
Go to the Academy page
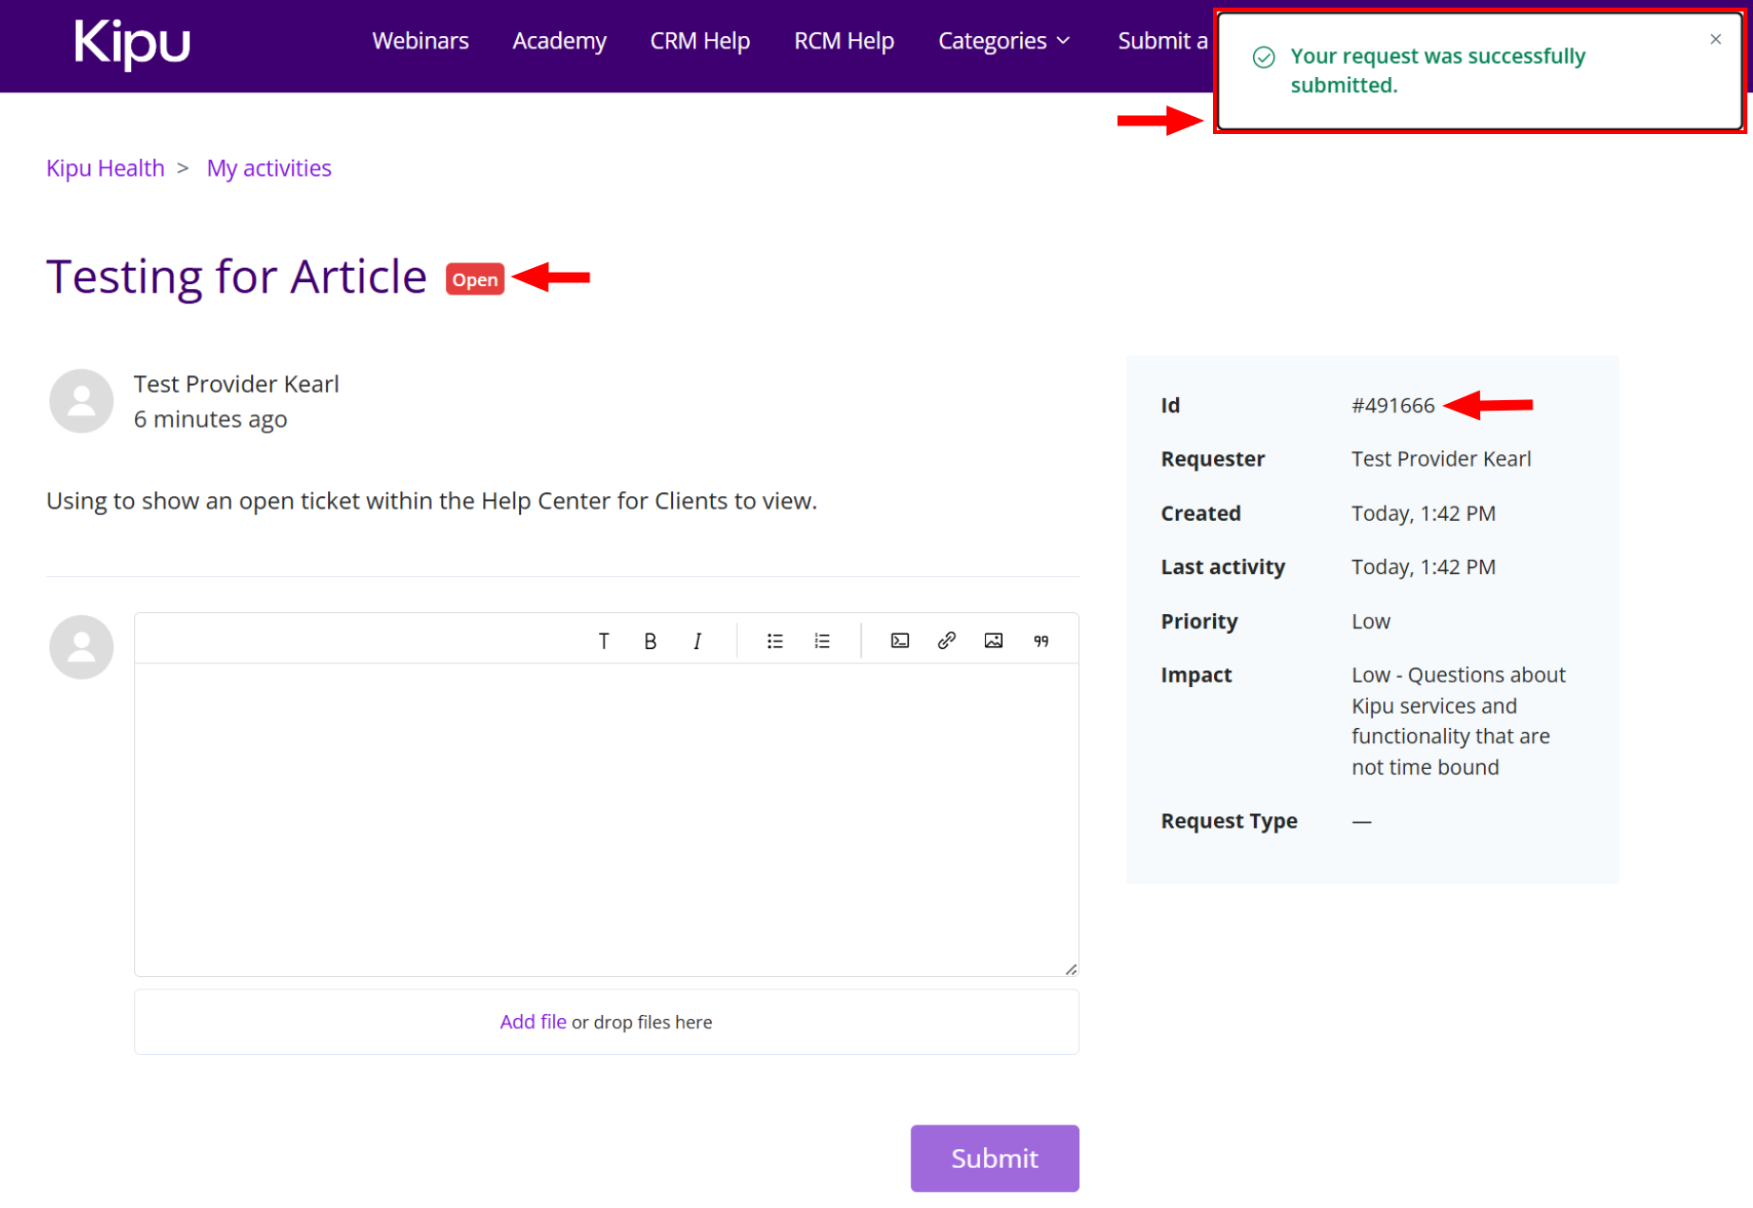[x=559, y=41]
